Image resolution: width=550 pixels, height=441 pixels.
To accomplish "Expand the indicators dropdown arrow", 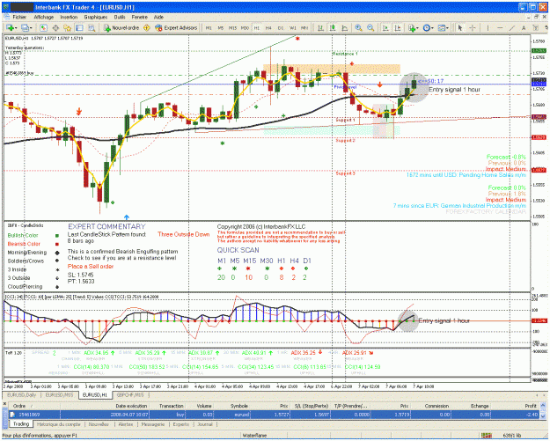I will (x=417, y=28).
